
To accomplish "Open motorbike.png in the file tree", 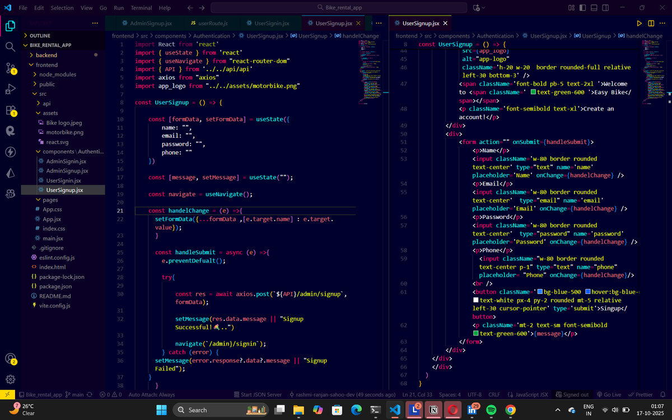I will click(64, 132).
